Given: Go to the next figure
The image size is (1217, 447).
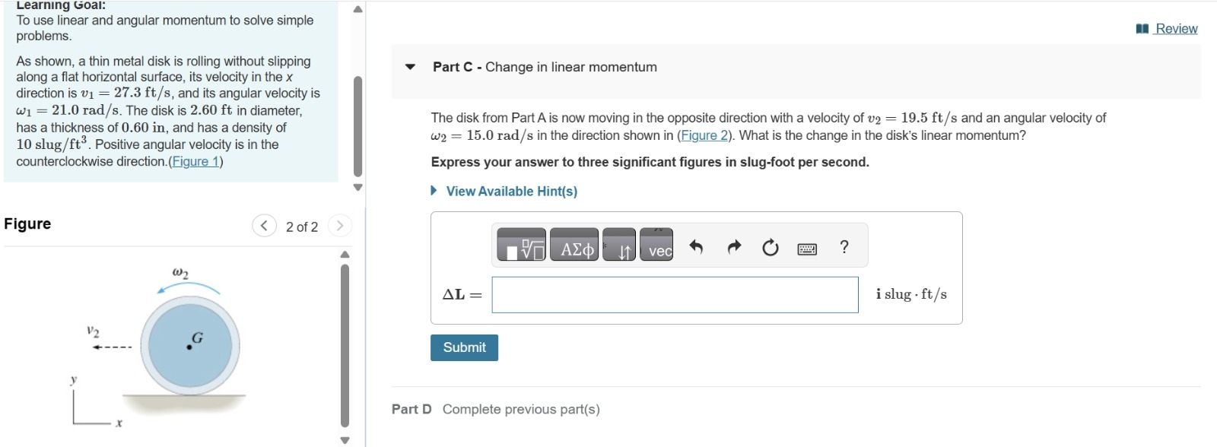Looking at the screenshot, I should coord(339,225).
